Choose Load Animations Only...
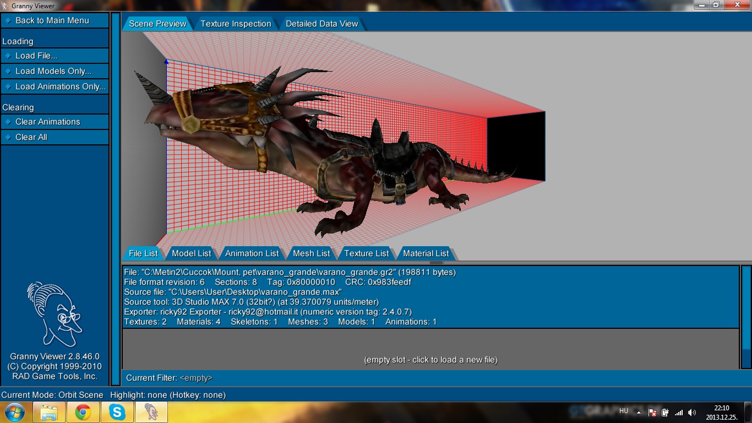752x423 pixels. pyautogui.click(x=55, y=86)
